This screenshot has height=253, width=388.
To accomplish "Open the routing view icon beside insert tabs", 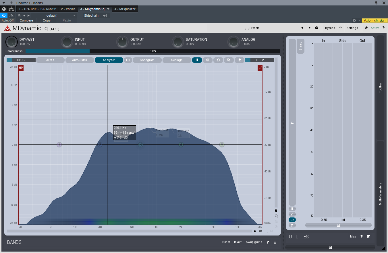I will click(11, 9).
